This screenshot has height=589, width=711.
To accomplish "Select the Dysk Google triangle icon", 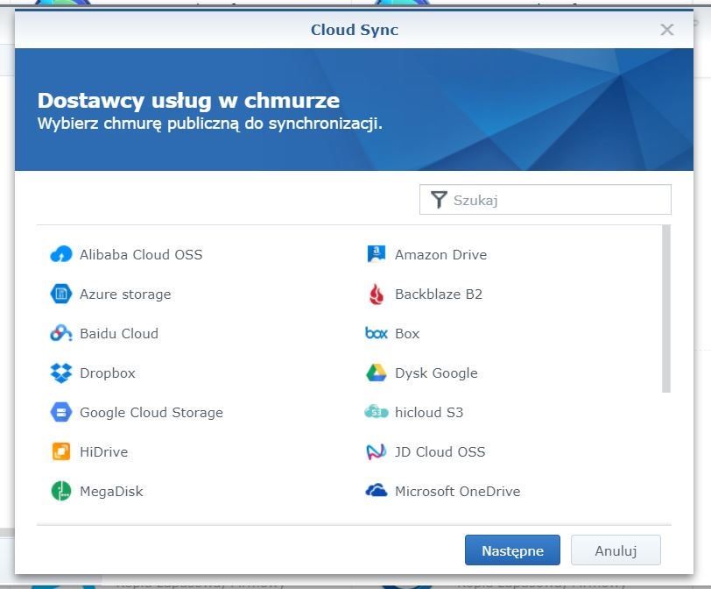I will point(376,373).
